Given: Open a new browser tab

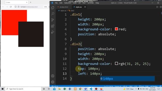Looking at the screenshot, I should pyautogui.click(x=31, y=2).
